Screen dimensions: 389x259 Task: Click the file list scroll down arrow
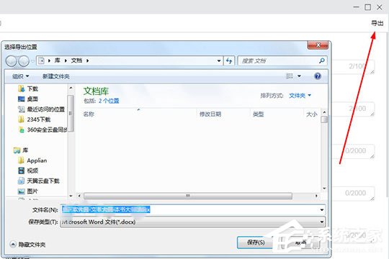(x=324, y=189)
